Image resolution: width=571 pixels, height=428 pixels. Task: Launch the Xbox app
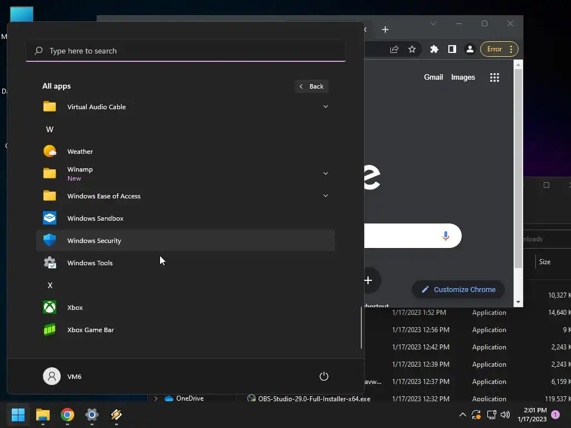(x=185, y=308)
